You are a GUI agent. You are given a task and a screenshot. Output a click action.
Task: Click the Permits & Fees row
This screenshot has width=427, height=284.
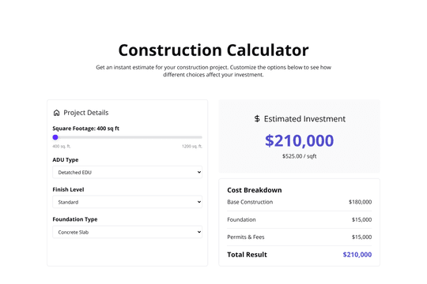click(299, 237)
